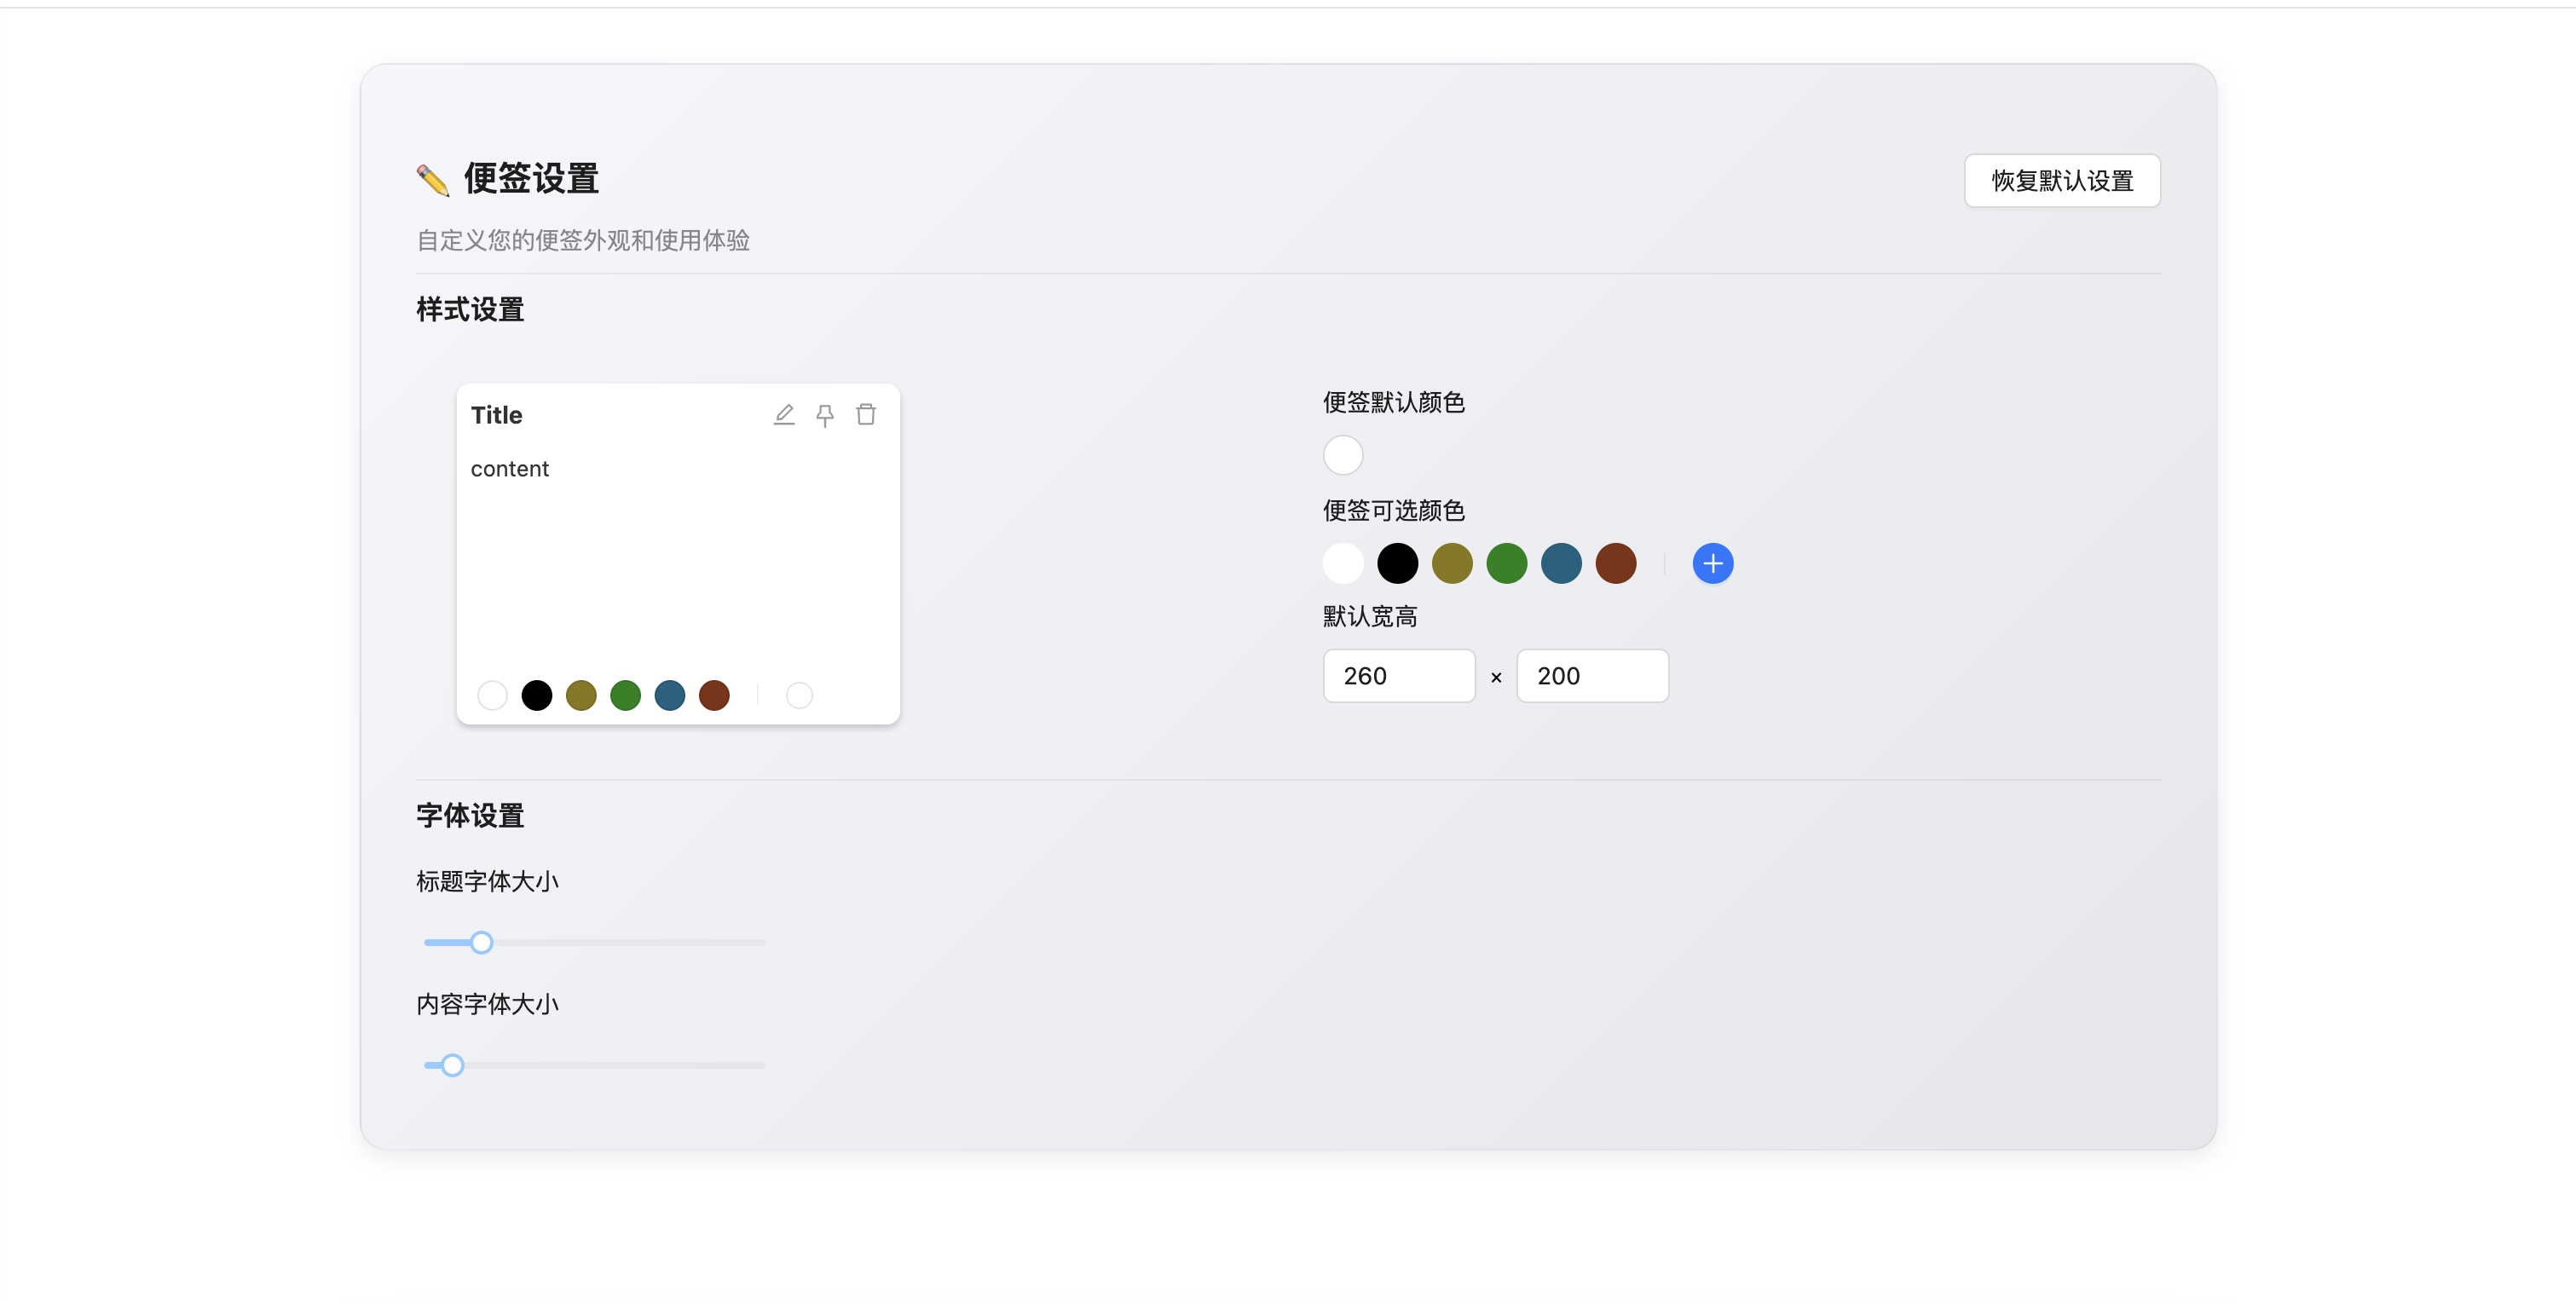Screen dimensions: 2576x1304
Task: Click the blue plus add-color button
Action: [1712, 564]
